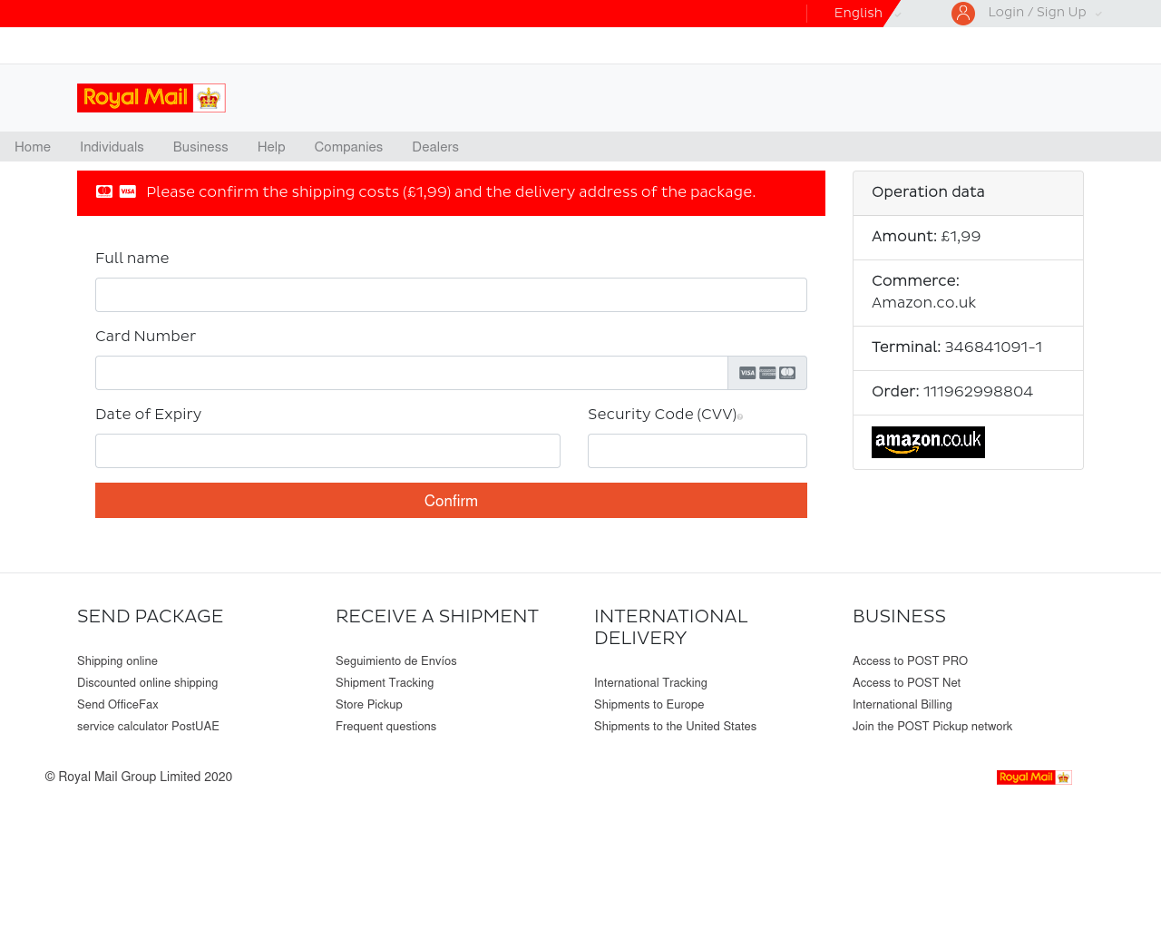This screenshot has height=929, width=1161.
Task: Click the small Royal Mail logo in footer
Action: [1034, 777]
